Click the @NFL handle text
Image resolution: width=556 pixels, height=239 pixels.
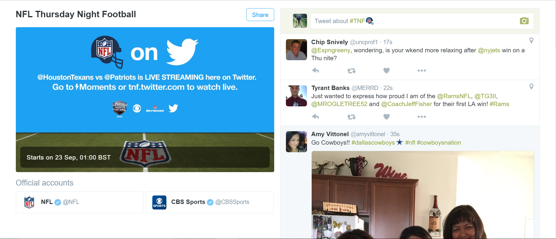[71, 202]
